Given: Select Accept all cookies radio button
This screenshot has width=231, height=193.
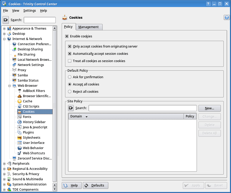Looking at the screenshot, I should tap(70, 84).
